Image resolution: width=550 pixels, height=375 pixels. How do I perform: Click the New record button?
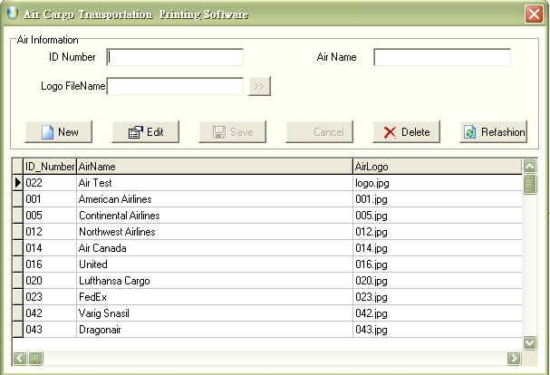[59, 132]
